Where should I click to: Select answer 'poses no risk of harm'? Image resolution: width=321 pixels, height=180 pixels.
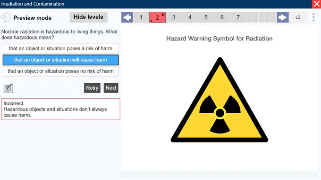pyautogui.click(x=60, y=71)
